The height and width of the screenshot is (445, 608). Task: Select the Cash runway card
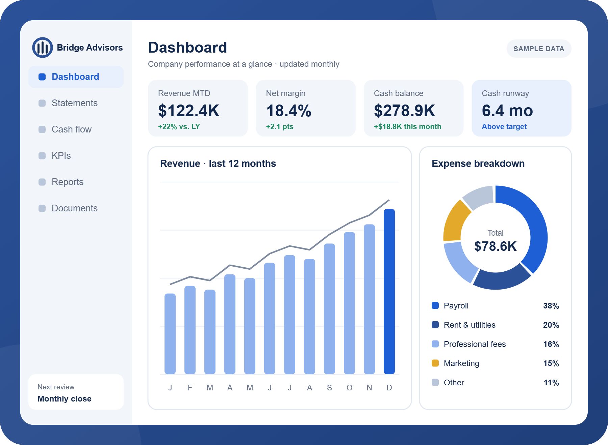click(x=522, y=108)
